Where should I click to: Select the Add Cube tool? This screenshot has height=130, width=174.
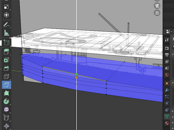point(7,42)
